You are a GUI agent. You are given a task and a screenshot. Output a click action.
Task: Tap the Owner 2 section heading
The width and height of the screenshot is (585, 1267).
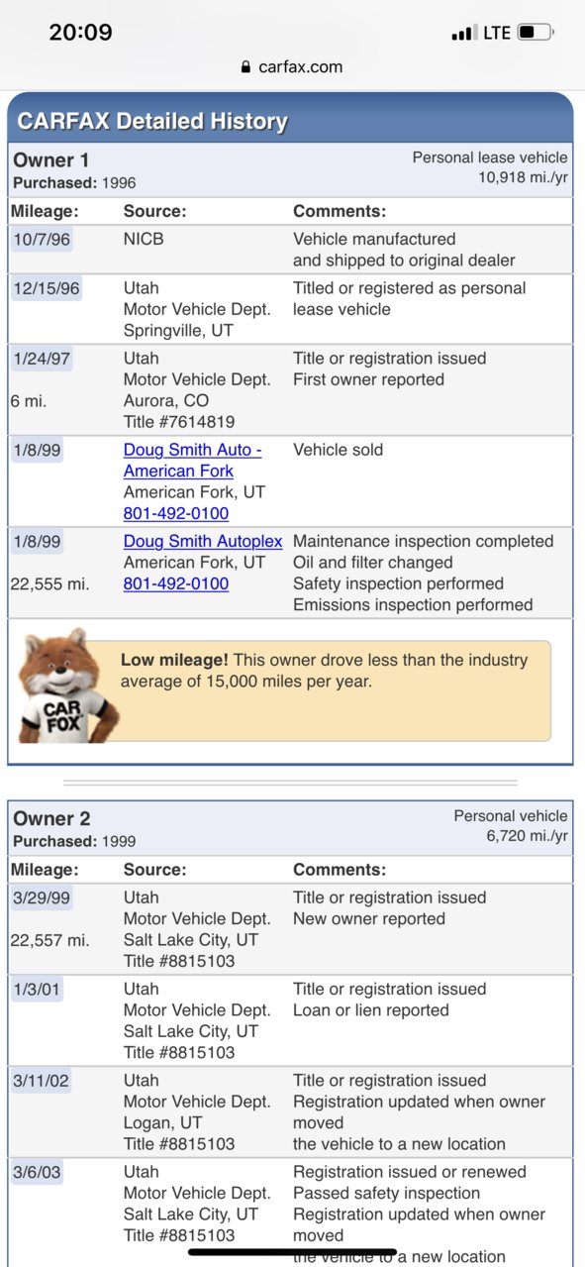(51, 818)
